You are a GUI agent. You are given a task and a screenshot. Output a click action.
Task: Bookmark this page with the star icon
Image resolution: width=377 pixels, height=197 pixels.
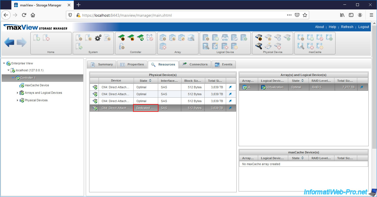pos(305,15)
